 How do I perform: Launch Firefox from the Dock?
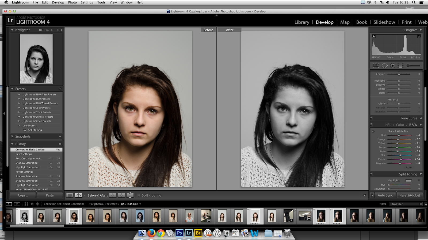[151, 233]
